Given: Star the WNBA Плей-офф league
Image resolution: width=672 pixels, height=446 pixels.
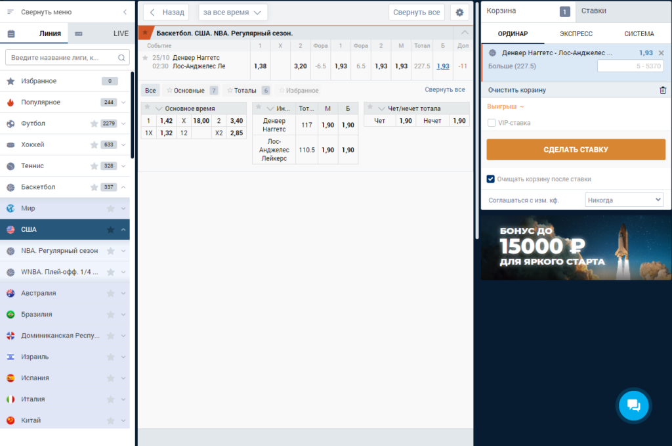Looking at the screenshot, I should (x=110, y=272).
